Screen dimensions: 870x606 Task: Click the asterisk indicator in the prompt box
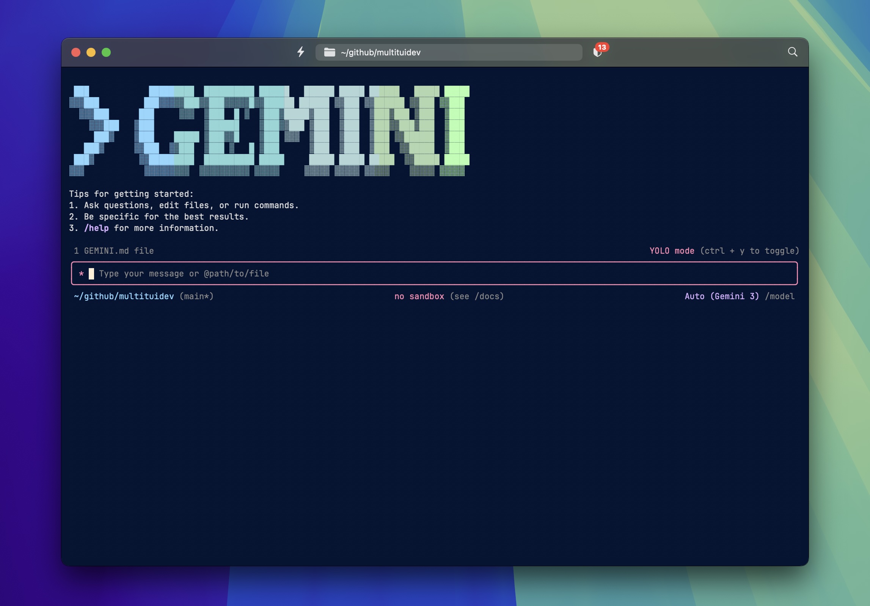(81, 273)
